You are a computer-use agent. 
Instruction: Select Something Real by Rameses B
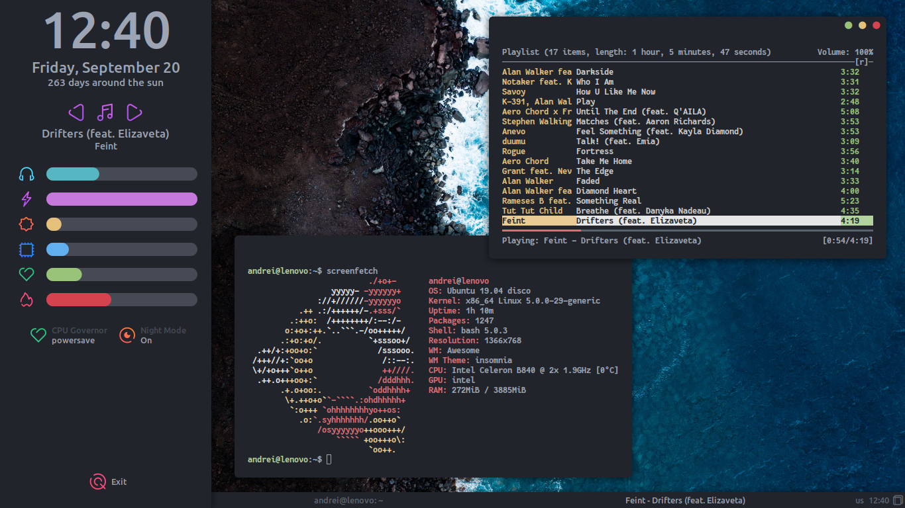(x=688, y=201)
